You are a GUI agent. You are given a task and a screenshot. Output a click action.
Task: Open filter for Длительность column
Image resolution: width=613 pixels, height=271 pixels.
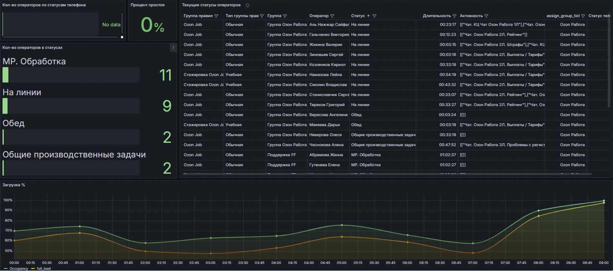[x=454, y=16]
